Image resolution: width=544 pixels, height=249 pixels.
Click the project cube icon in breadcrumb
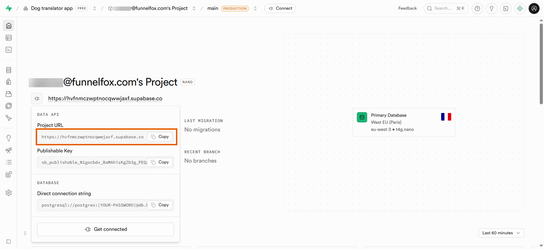110,8
